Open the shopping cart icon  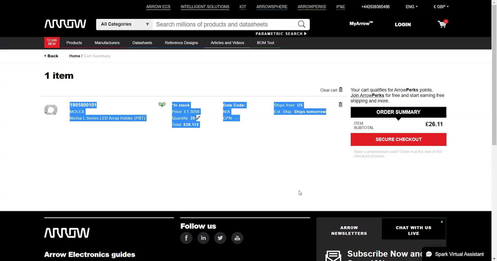[442, 24]
